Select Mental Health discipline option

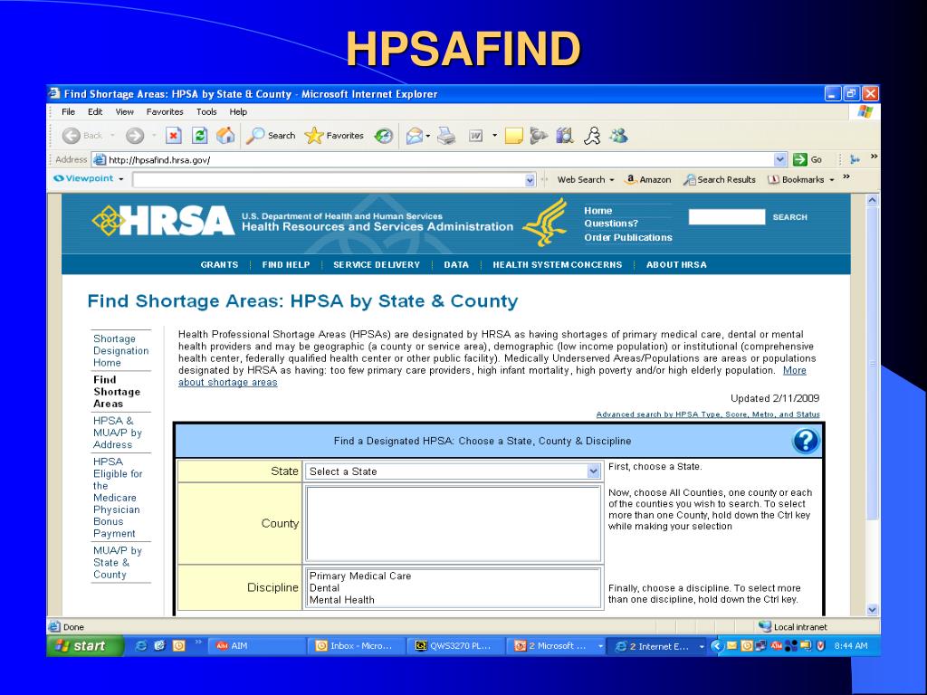[341, 600]
